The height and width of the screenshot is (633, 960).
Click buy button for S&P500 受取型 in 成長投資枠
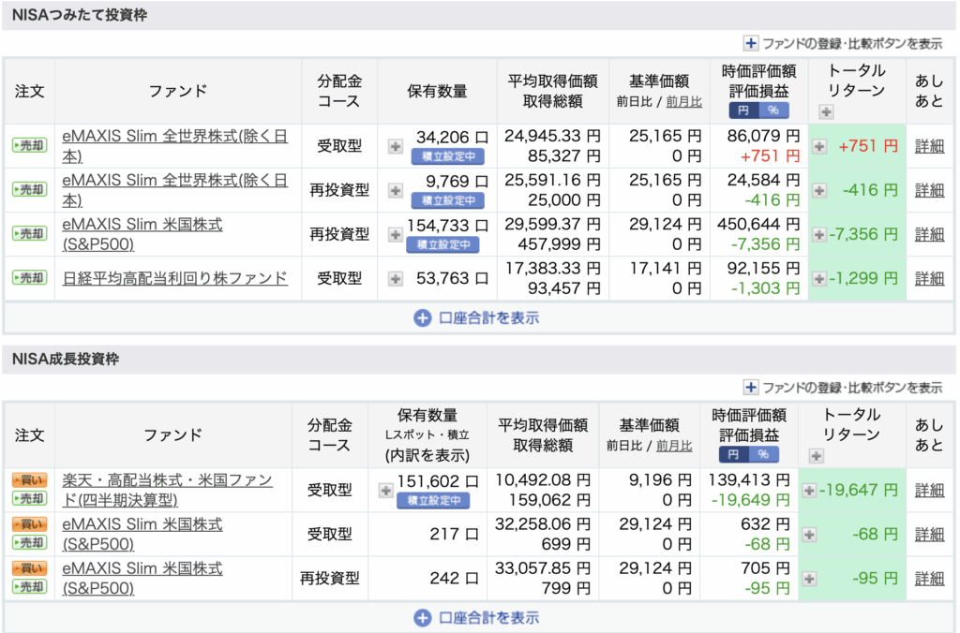(29, 524)
